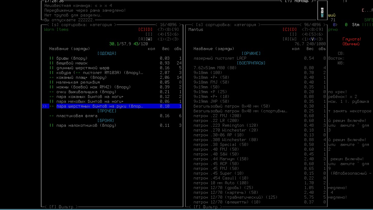Click the [ОРУЖИЕ] category header
This screenshot has width=373, height=210.
(x=251, y=54)
